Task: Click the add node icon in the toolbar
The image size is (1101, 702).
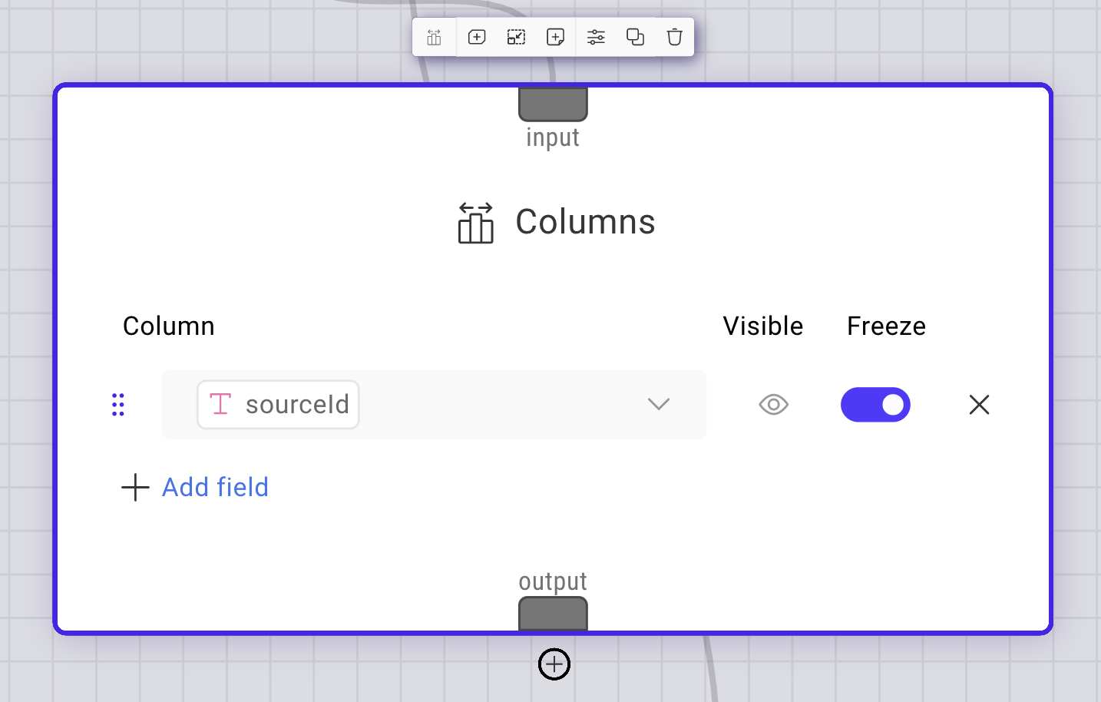Action: click(x=476, y=37)
